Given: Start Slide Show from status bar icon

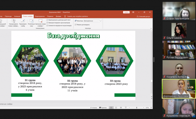Looking at the screenshot, I should 126,107.
